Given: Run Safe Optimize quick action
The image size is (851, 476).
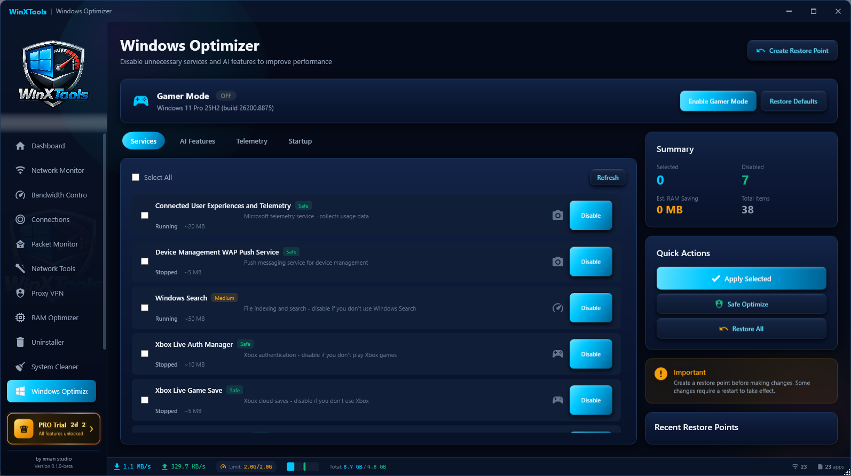Looking at the screenshot, I should tap(741, 304).
